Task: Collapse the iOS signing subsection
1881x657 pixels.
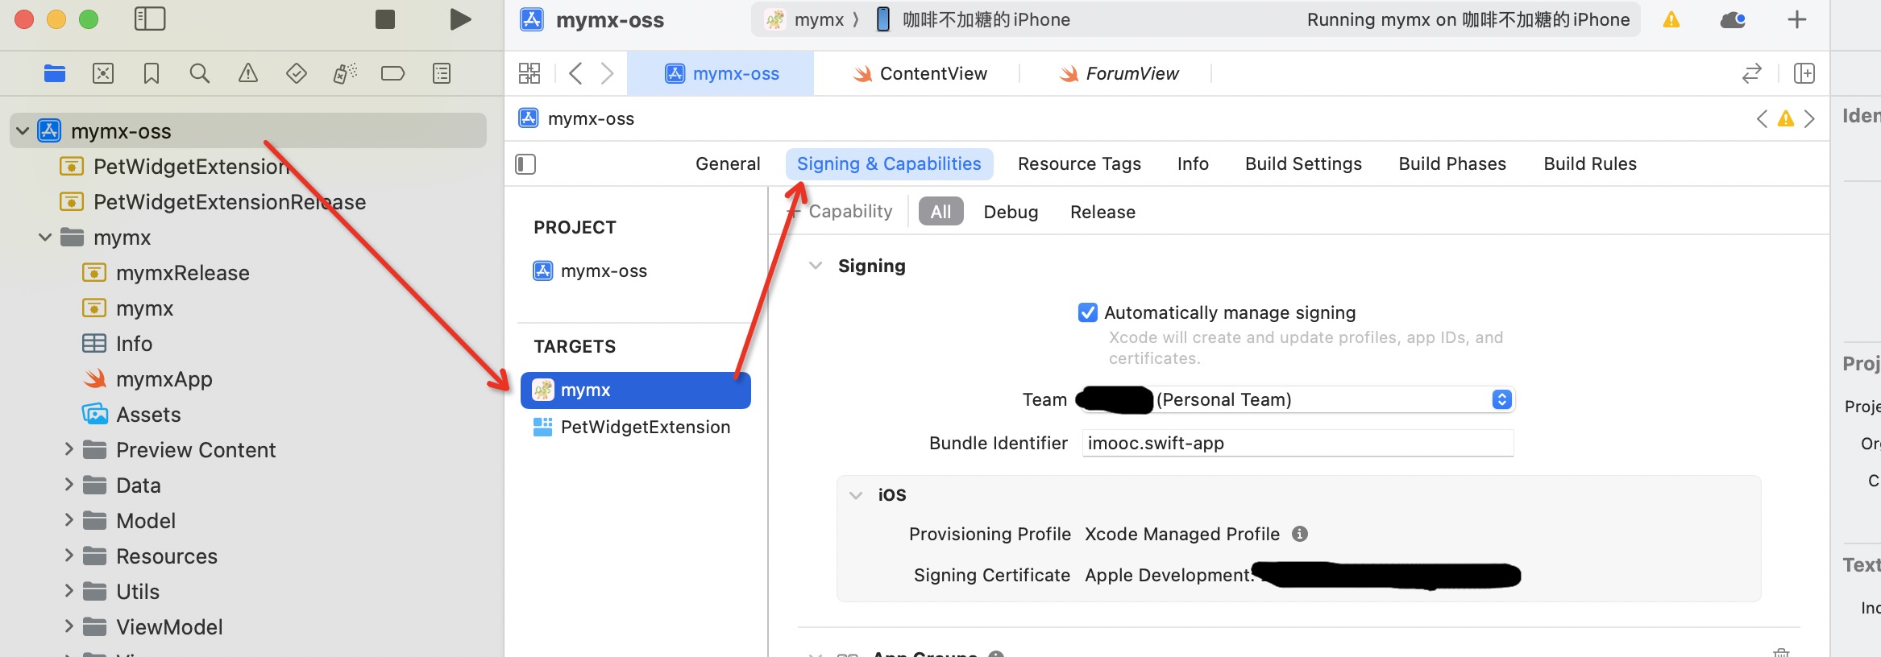Action: [856, 495]
